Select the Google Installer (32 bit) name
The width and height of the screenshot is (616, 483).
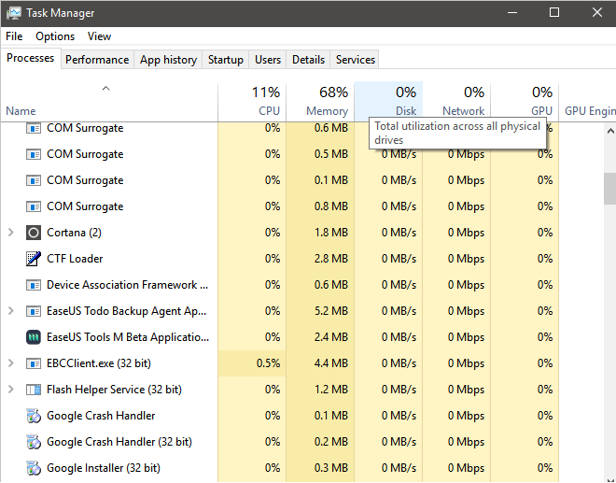click(x=104, y=468)
